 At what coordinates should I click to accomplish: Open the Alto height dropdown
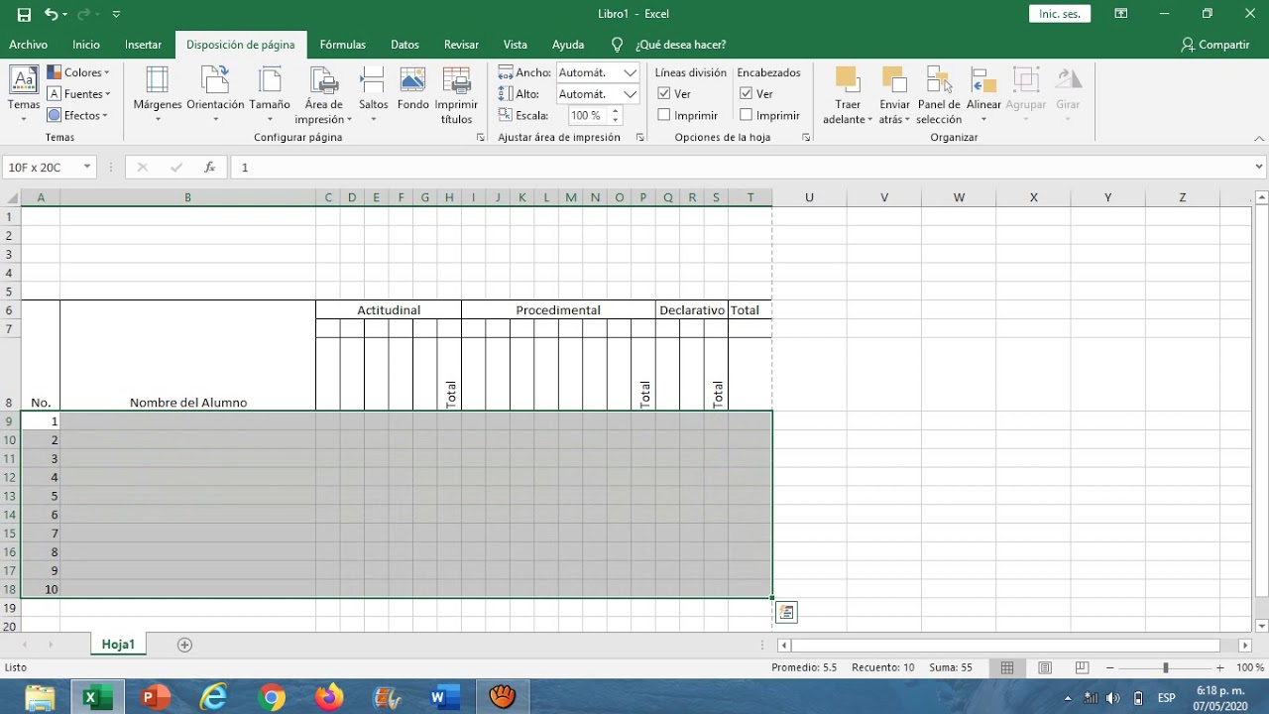coord(631,94)
